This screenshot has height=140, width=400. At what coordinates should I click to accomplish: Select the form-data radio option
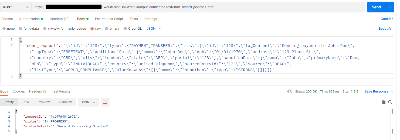click(21, 29)
